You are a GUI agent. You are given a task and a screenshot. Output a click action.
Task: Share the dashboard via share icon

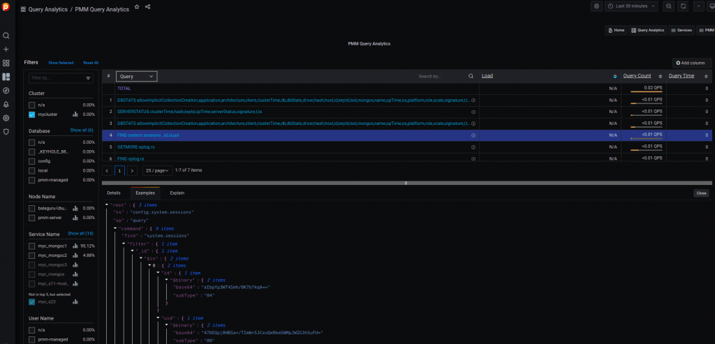tap(148, 6)
